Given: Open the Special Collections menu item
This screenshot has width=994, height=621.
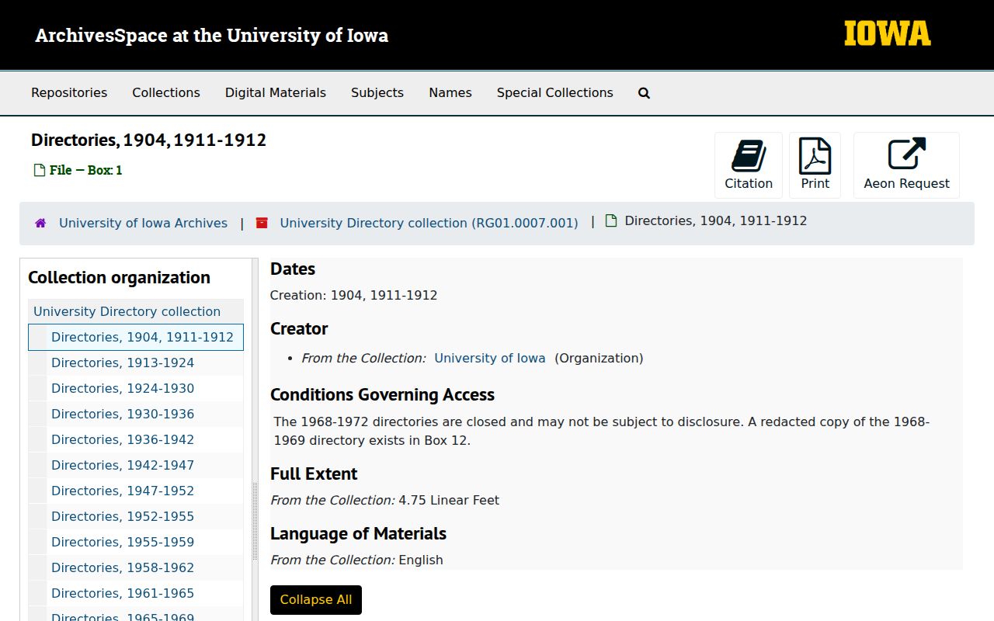Looking at the screenshot, I should [x=555, y=92].
